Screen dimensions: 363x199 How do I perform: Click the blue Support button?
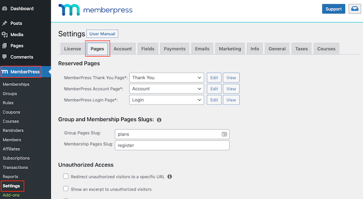333,9
